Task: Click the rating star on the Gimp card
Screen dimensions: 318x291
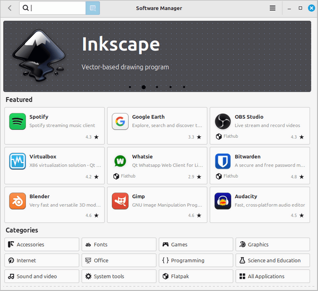Action: click(x=199, y=215)
